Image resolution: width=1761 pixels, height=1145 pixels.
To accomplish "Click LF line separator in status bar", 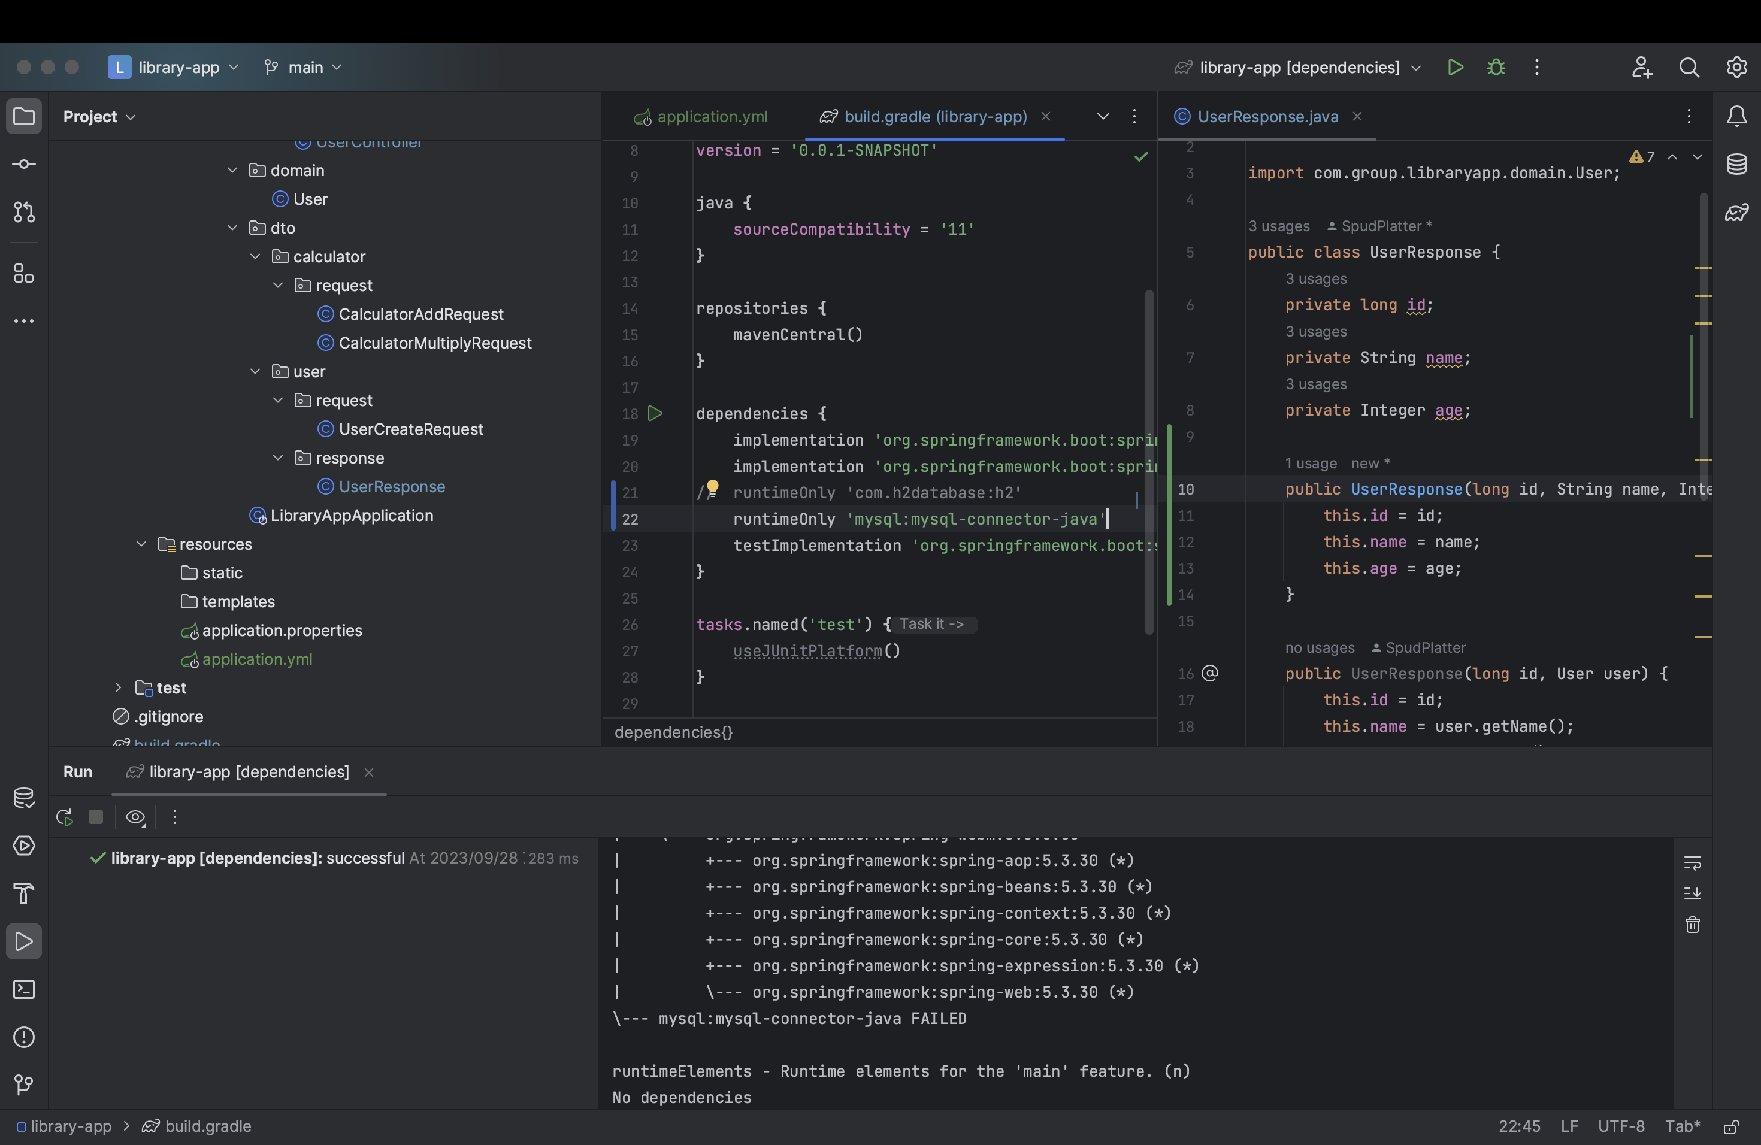I will [1569, 1126].
